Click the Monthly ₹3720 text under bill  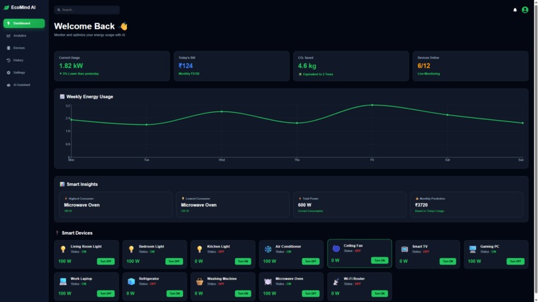click(189, 74)
